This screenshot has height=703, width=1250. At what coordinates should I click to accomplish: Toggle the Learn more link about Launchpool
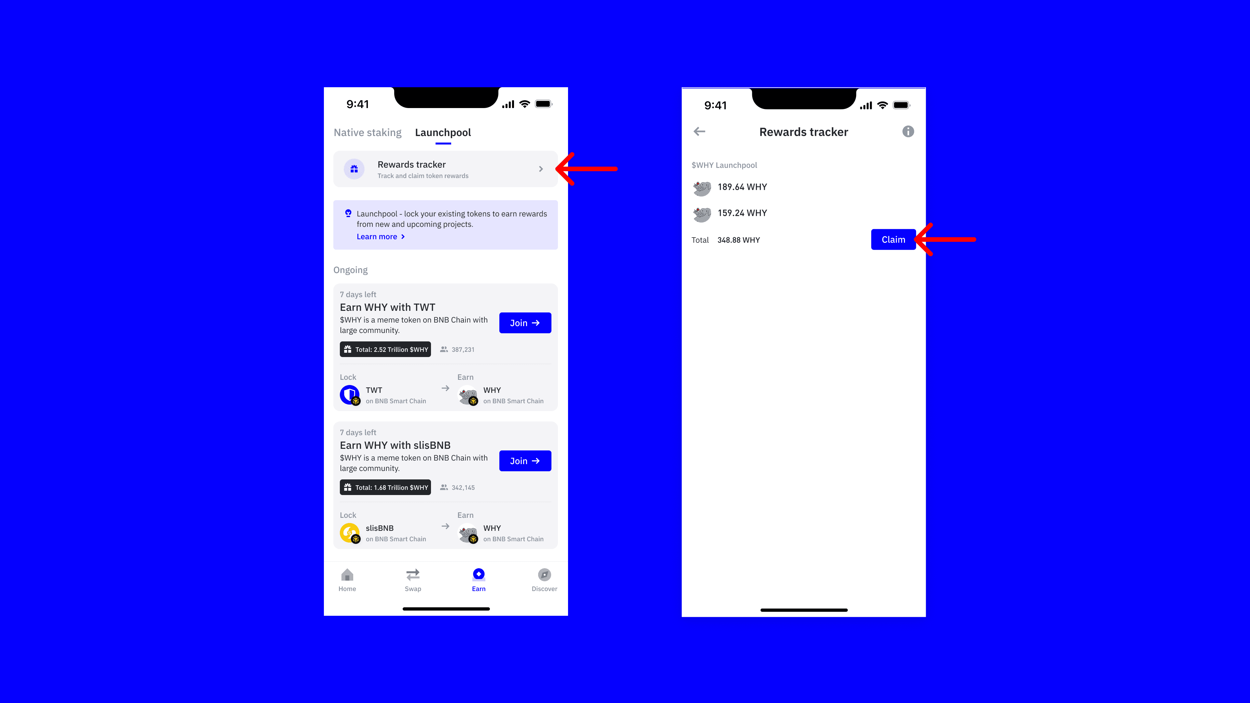pyautogui.click(x=379, y=236)
